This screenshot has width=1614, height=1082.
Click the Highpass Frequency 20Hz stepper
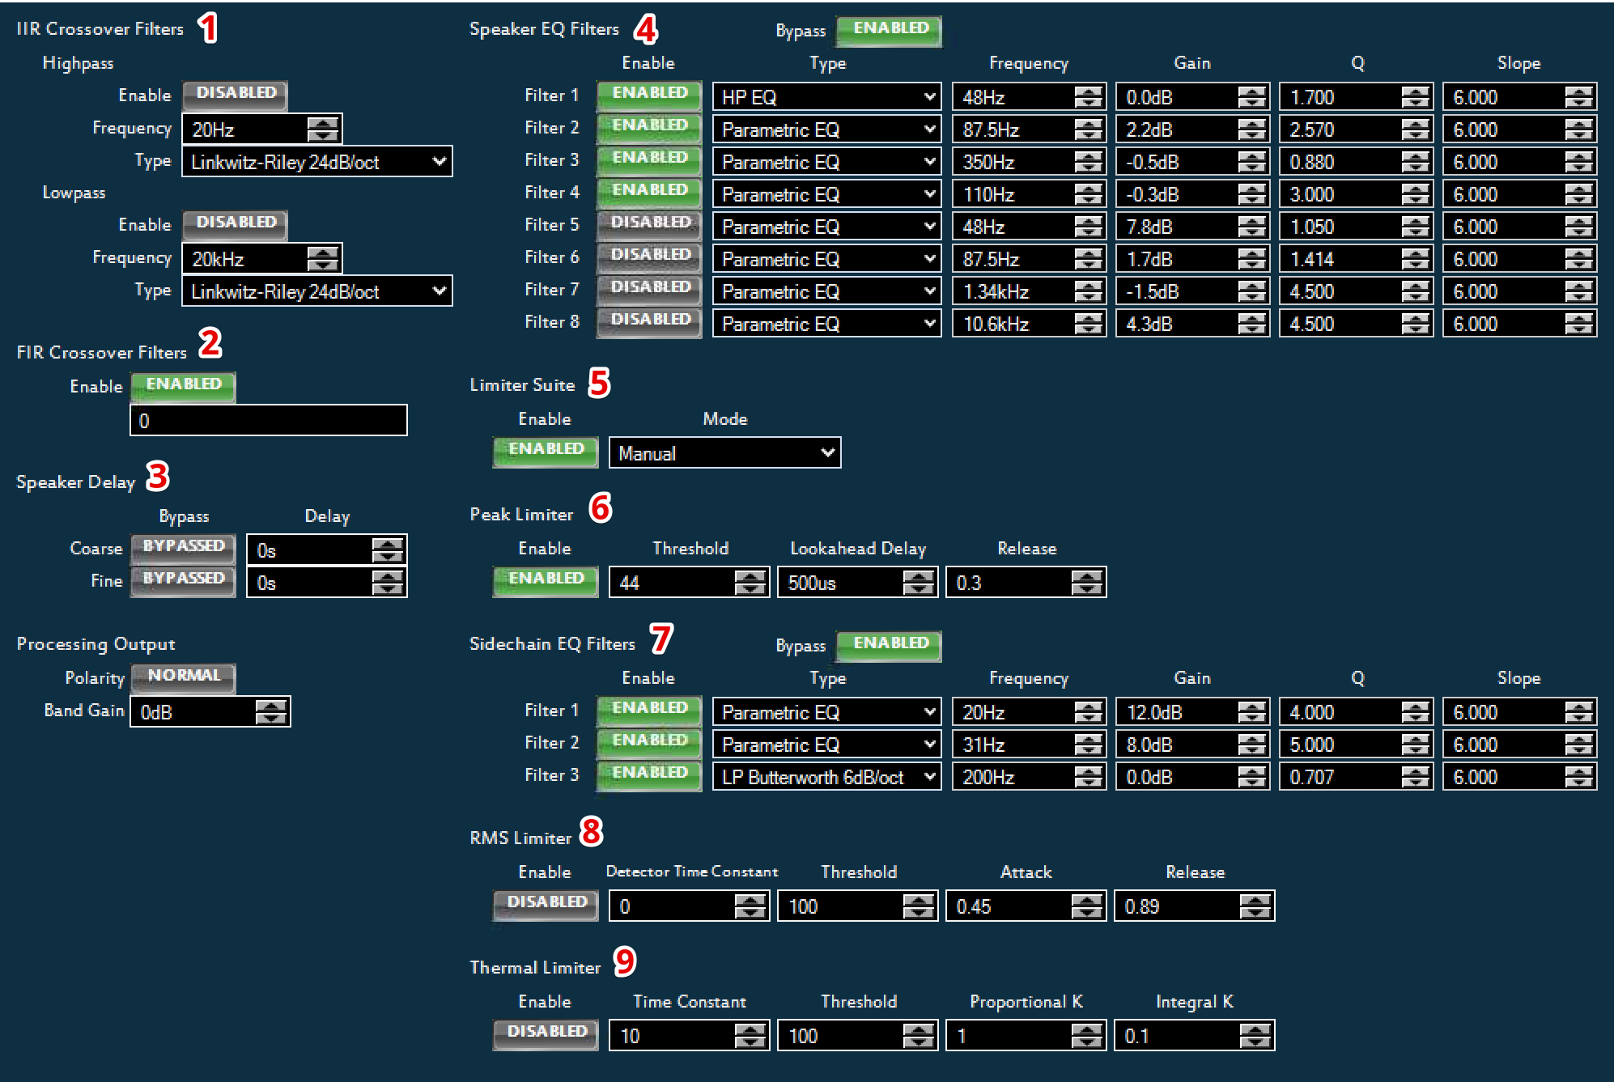pyautogui.click(x=322, y=129)
